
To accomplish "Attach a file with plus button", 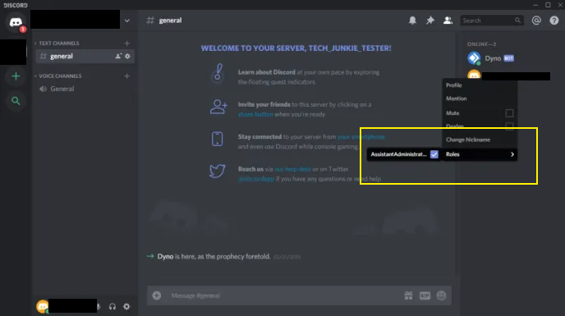I will [x=156, y=295].
